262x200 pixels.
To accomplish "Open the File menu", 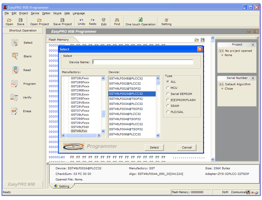I will [x=6, y=13].
